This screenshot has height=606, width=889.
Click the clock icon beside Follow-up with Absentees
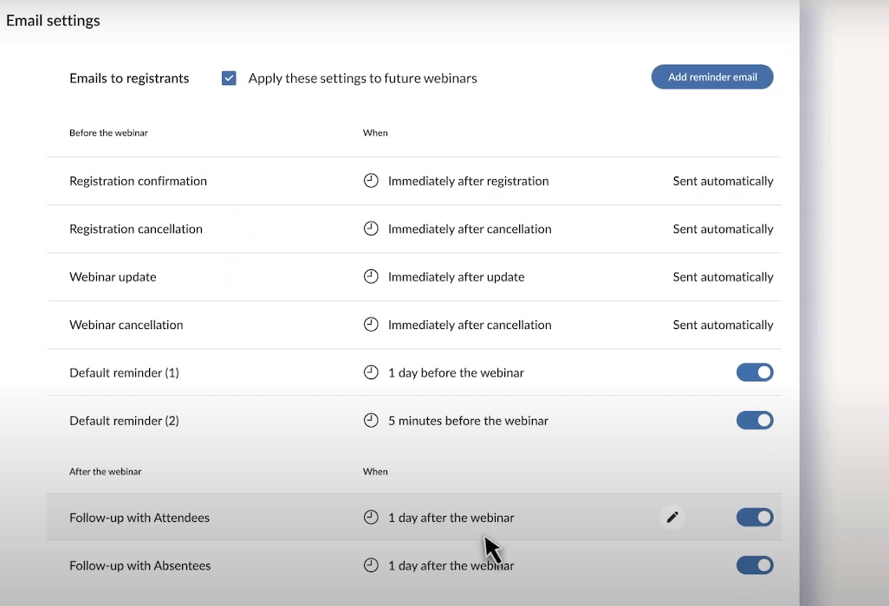coord(371,564)
